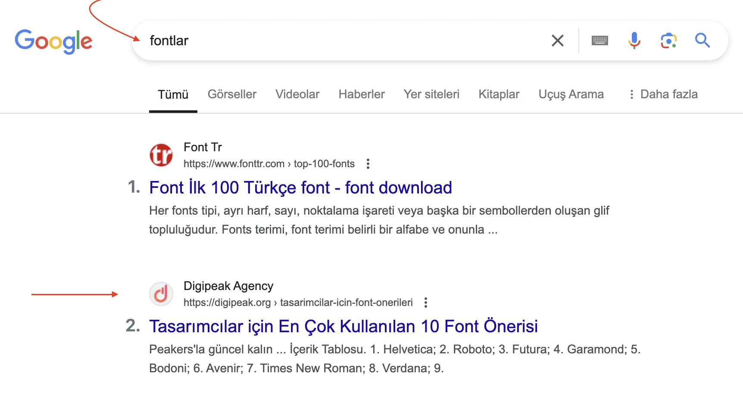Viewport: 743px width, 393px height.
Task: Click the digipeak.org tasarimcilar-icin-font-onerileri URL
Action: 298,303
